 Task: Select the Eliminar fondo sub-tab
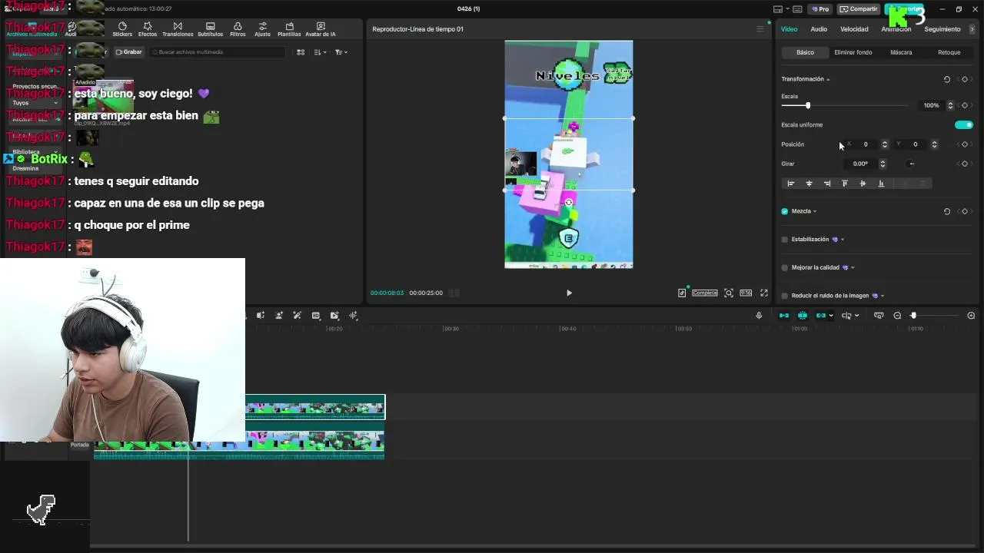pyautogui.click(x=853, y=52)
